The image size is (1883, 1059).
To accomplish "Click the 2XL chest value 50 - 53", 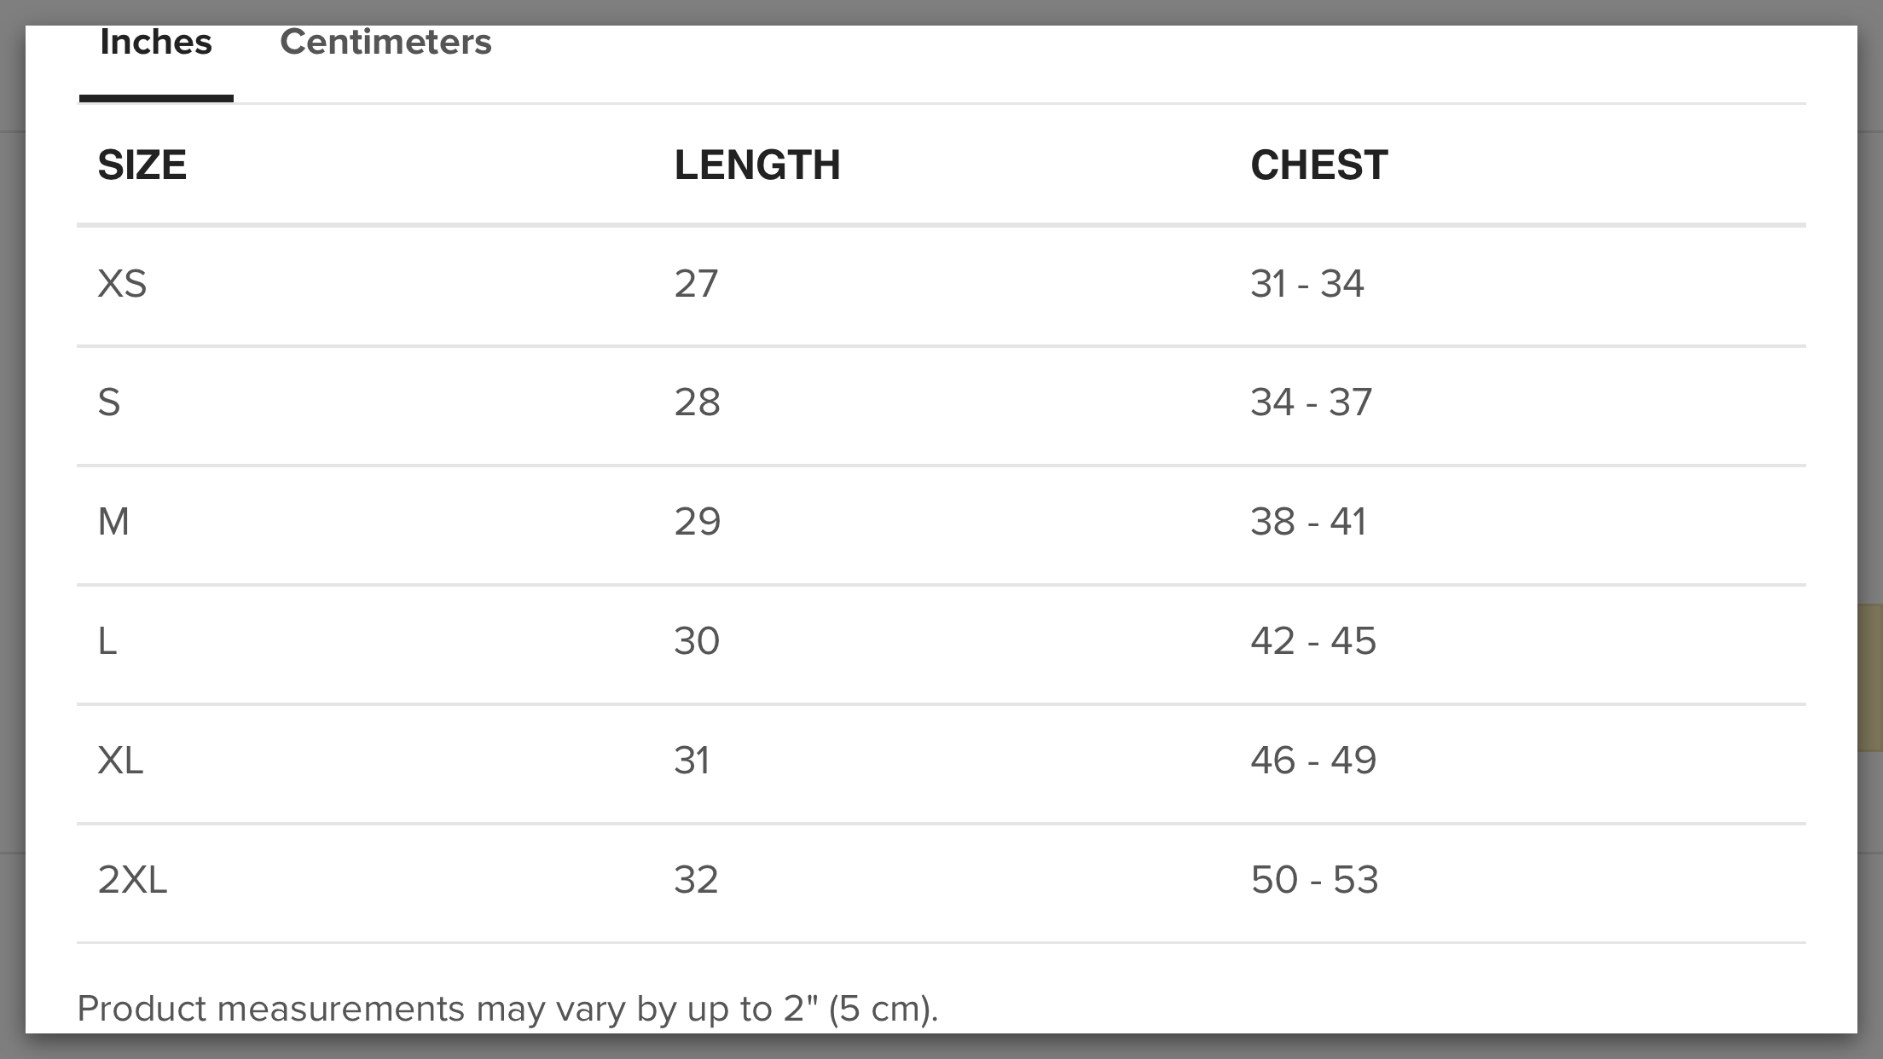I will pos(1314,879).
